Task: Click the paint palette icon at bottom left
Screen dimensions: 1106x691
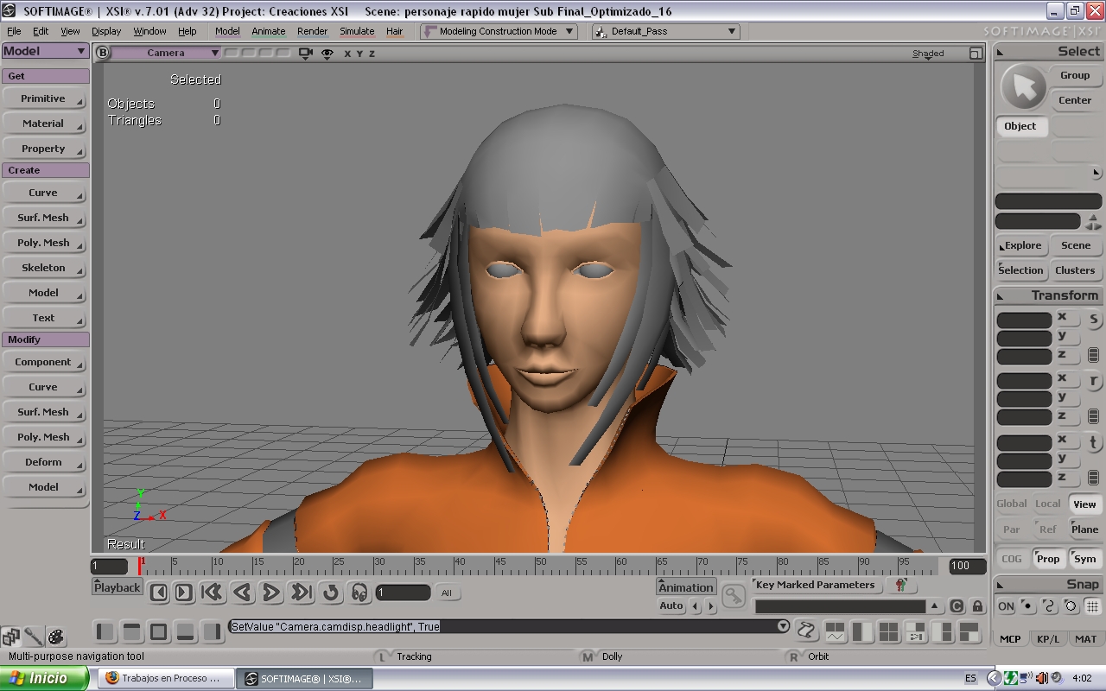Action: point(56,637)
